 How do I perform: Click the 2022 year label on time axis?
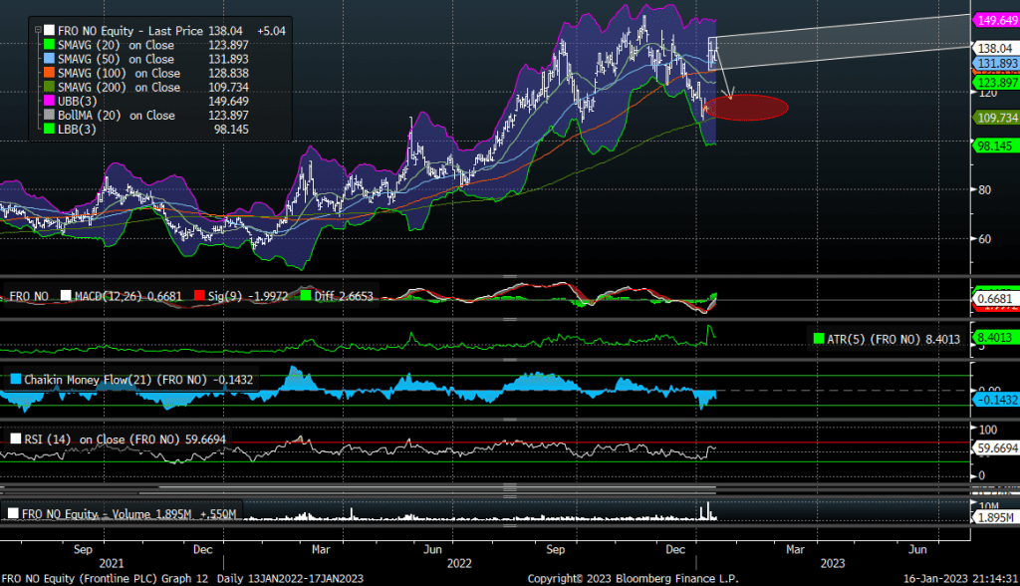coord(459,563)
